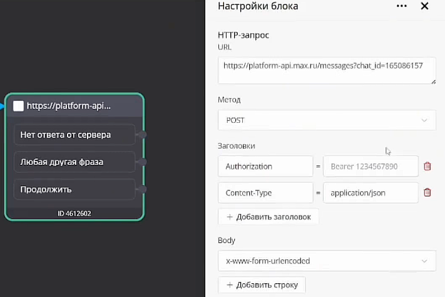Open the POST method dropdown

(327, 120)
